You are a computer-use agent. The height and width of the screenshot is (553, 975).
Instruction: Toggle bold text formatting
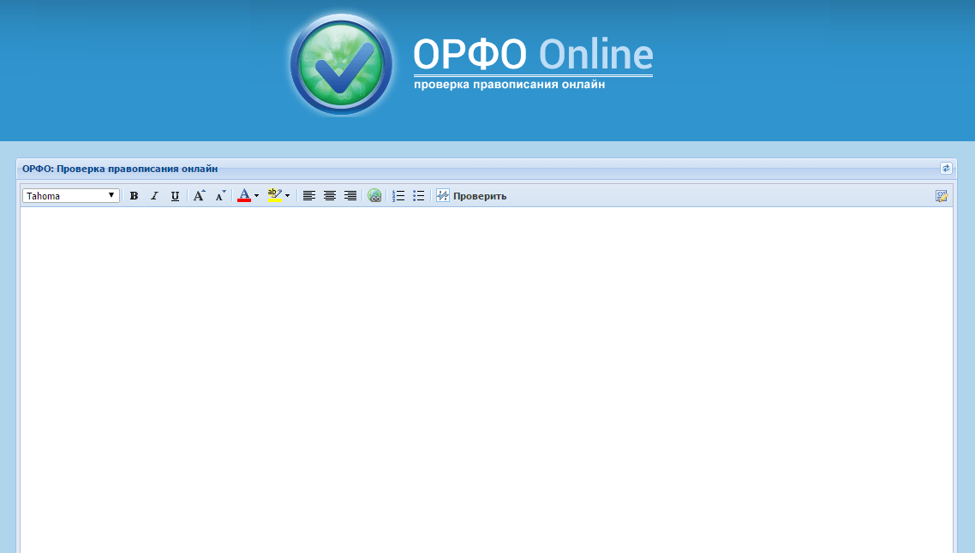coord(134,196)
